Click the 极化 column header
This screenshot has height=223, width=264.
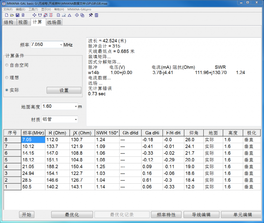click(252, 133)
